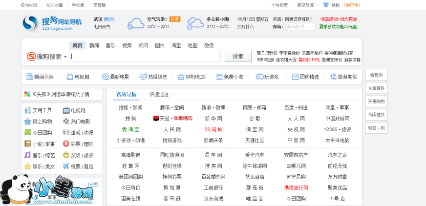Open the 58同城 link
This screenshot has width=426, height=206.
(x=213, y=129)
